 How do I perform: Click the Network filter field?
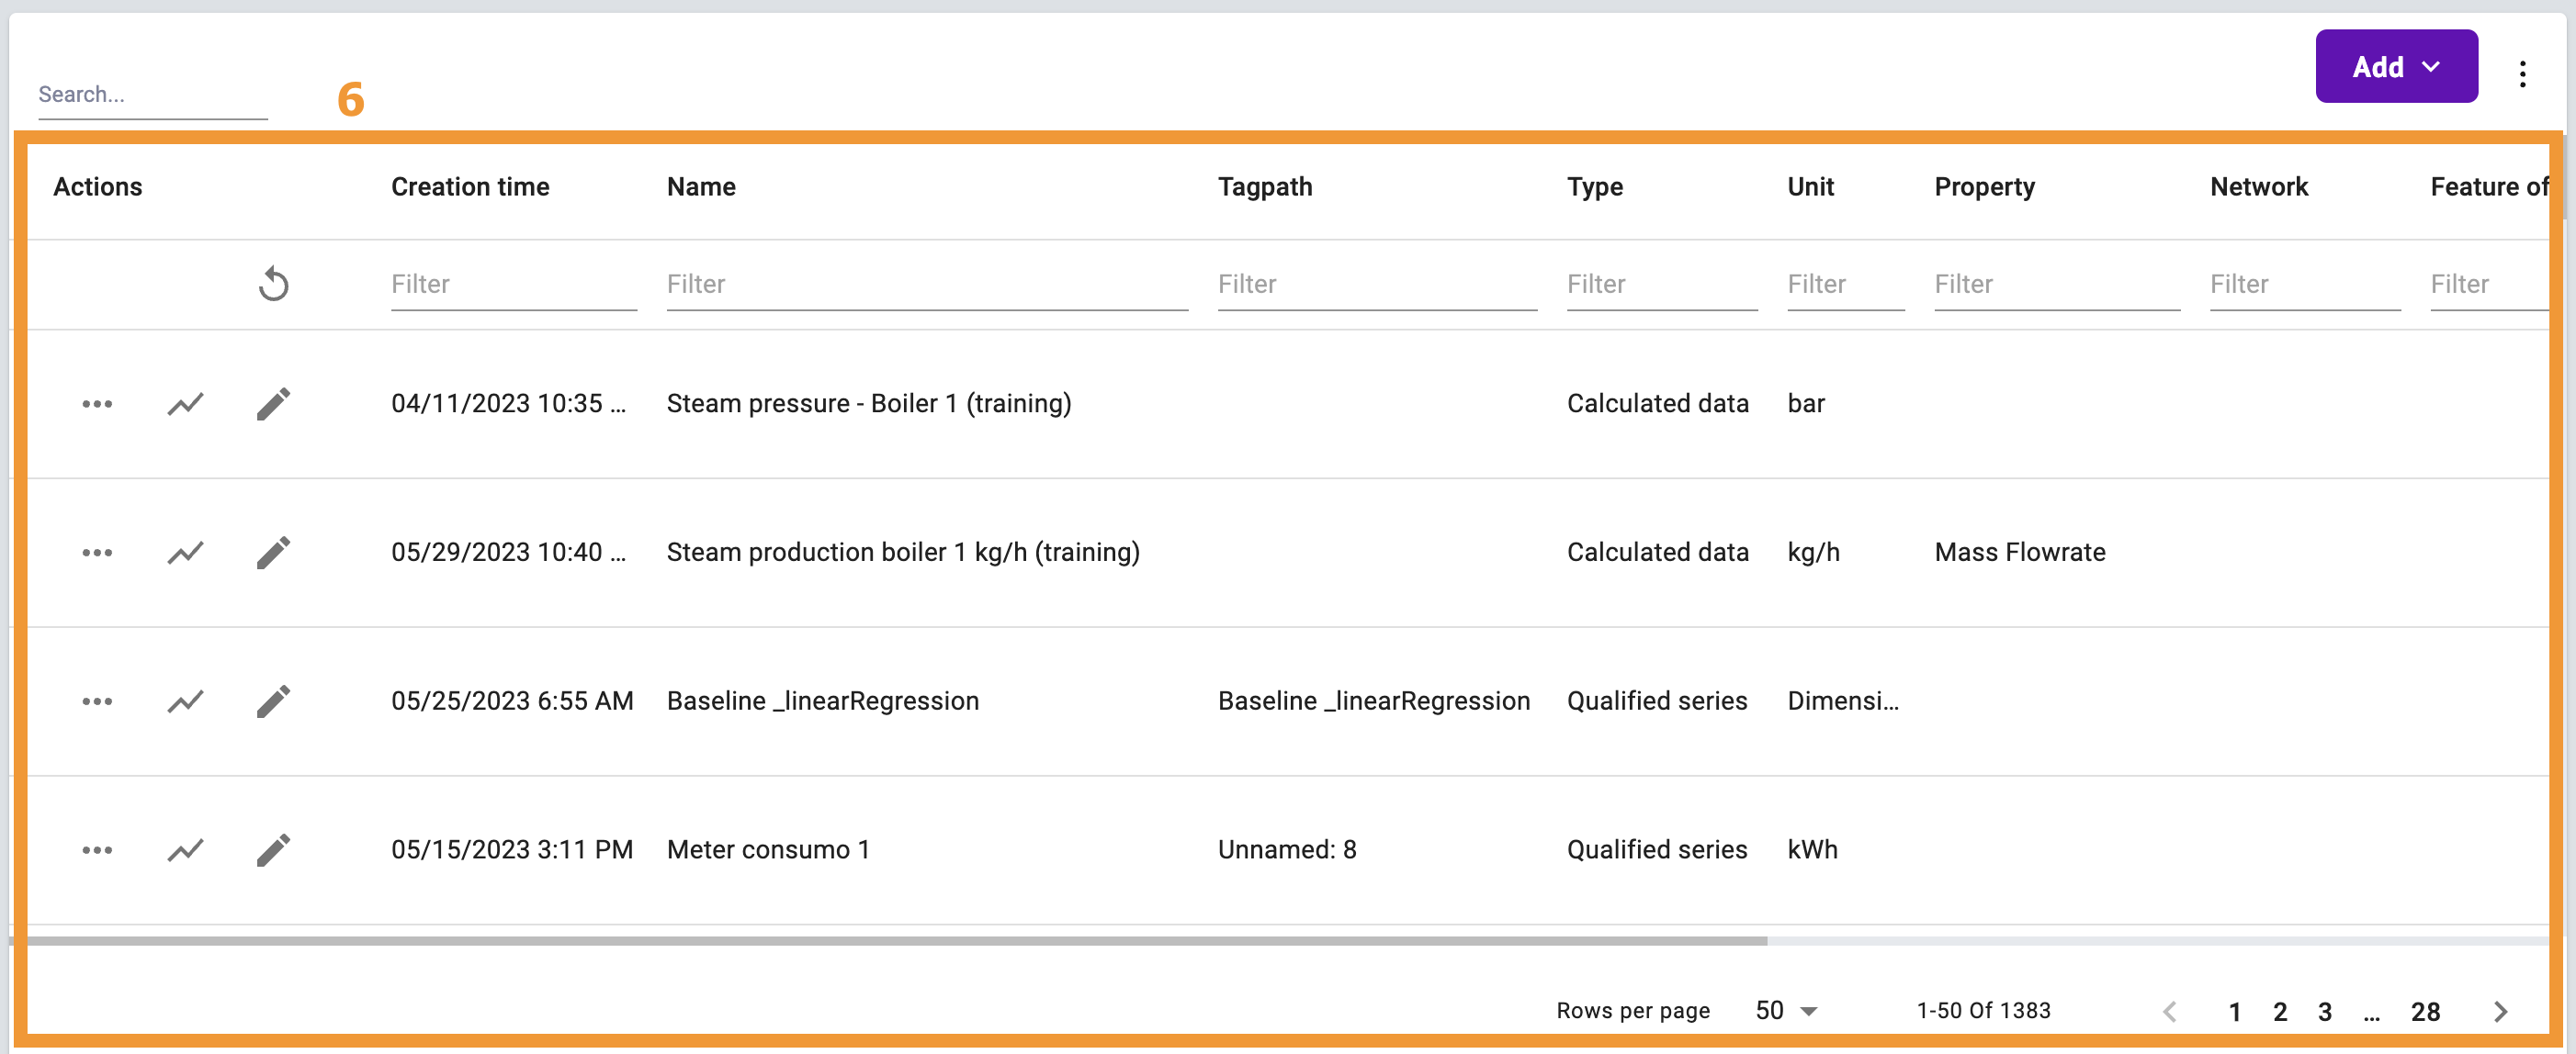point(2304,285)
